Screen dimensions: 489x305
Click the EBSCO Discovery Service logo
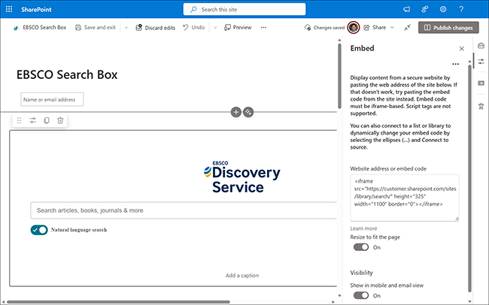coord(242,177)
